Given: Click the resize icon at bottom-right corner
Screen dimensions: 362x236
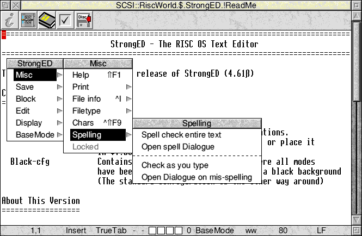Looking at the screenshot, I should (x=356, y=231).
